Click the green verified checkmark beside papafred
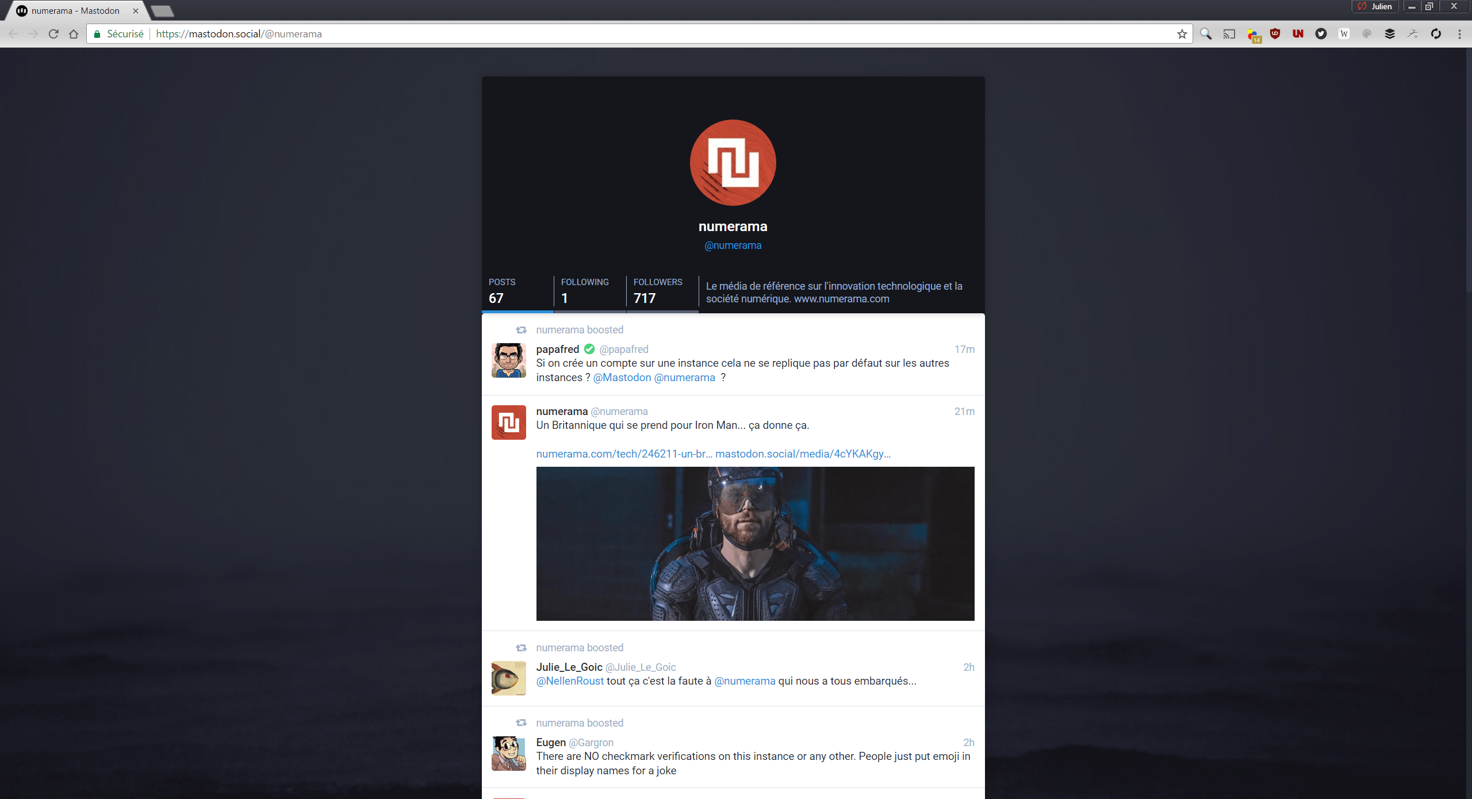The height and width of the screenshot is (799, 1472). click(x=589, y=349)
